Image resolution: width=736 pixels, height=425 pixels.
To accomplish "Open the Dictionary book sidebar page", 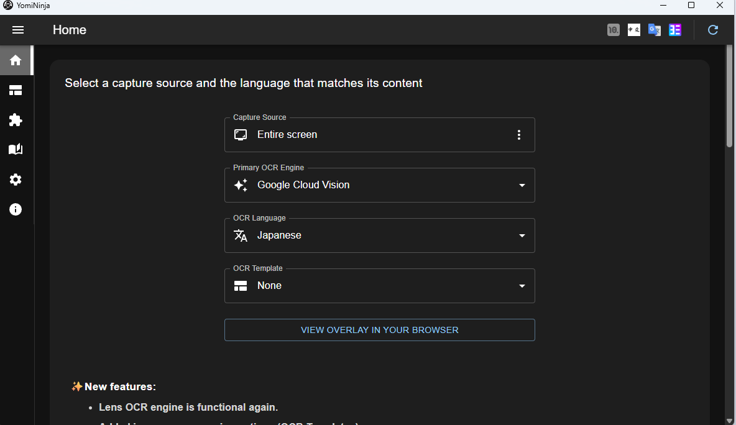I will coord(16,149).
